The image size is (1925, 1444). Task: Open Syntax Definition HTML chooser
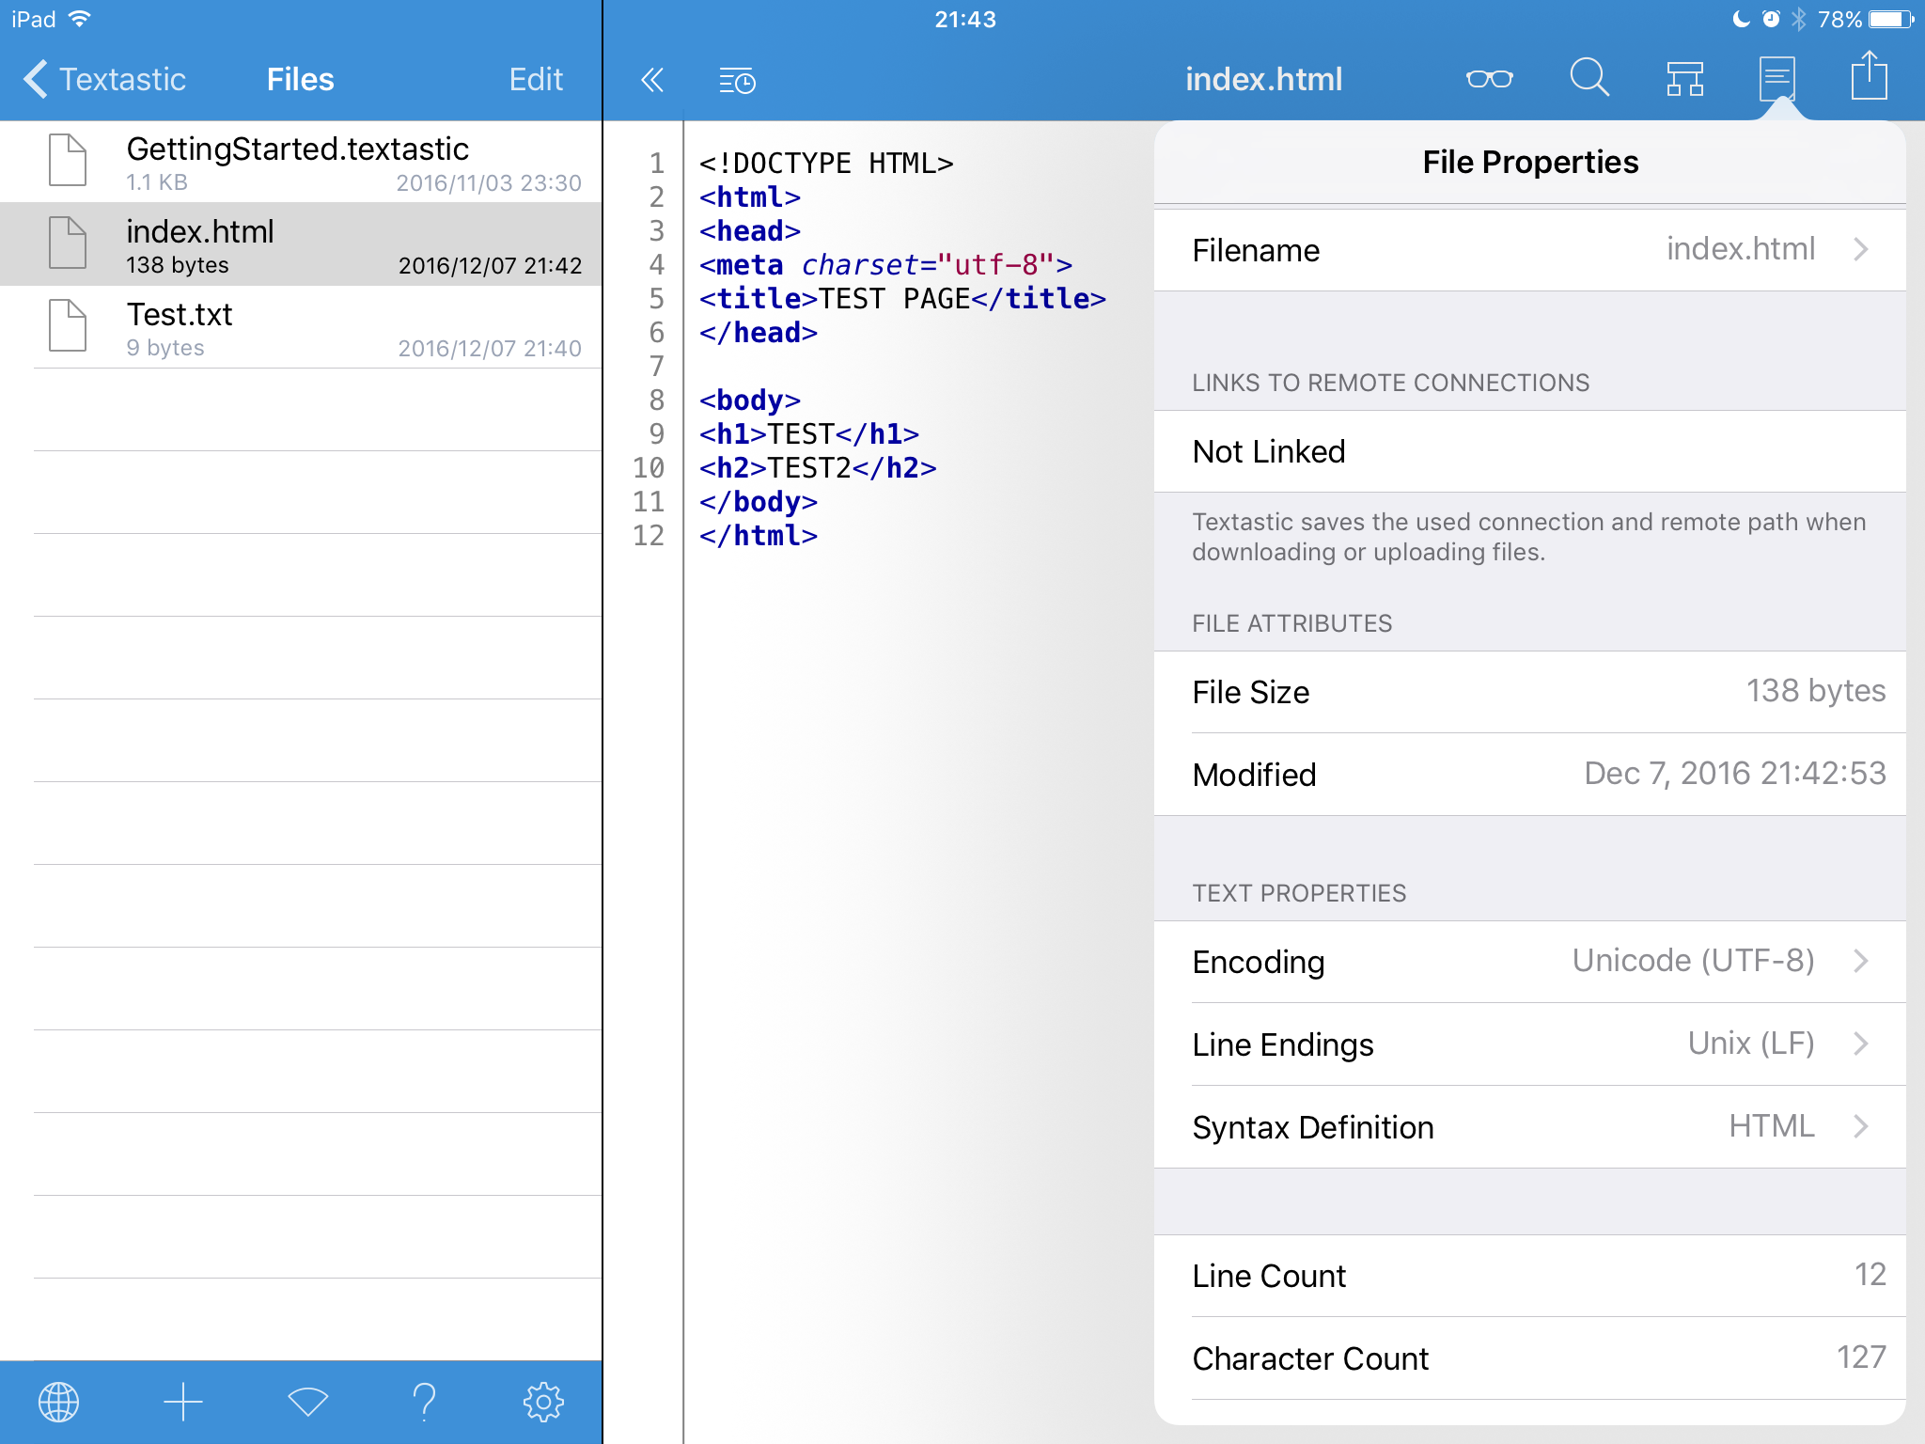[x=1529, y=1127]
